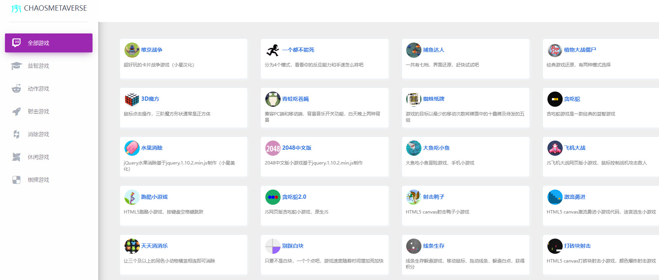The width and height of the screenshot is (659, 280).
Task: Click the 2048 game icon
Action: (273, 148)
